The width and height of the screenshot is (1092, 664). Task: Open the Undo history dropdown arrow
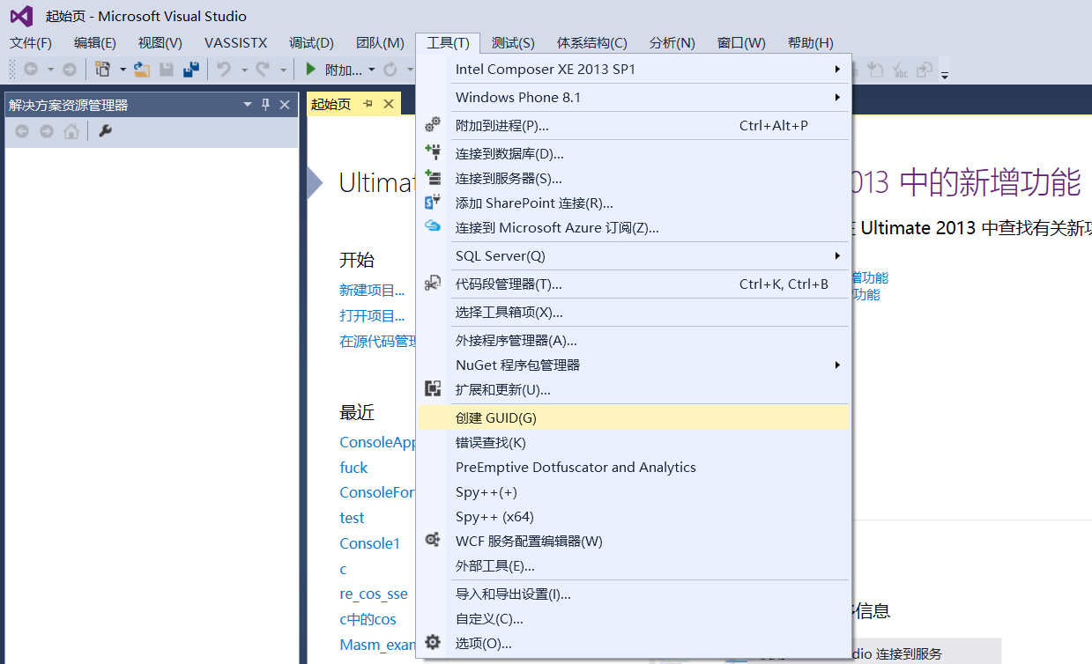click(244, 70)
